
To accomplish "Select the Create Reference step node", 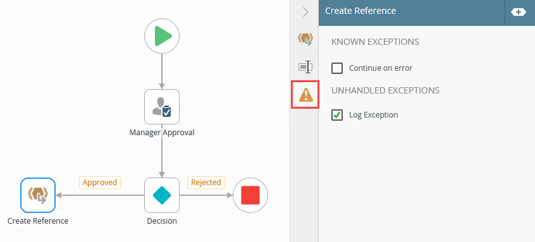I will (x=38, y=195).
